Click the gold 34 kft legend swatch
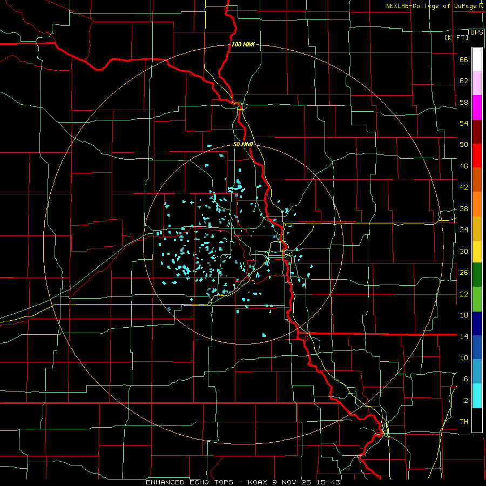 [x=477, y=229]
